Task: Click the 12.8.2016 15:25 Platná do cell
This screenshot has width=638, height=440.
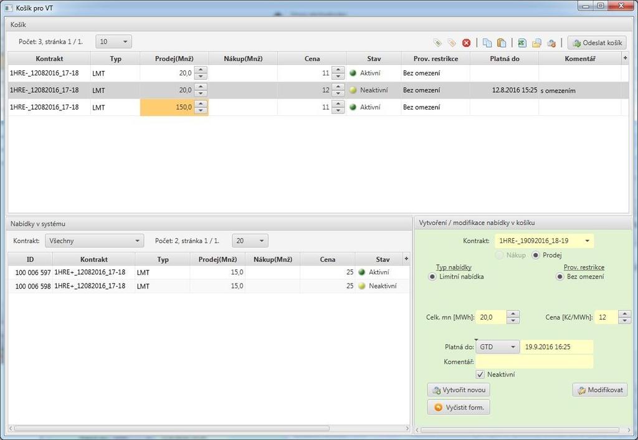Action: (x=505, y=90)
